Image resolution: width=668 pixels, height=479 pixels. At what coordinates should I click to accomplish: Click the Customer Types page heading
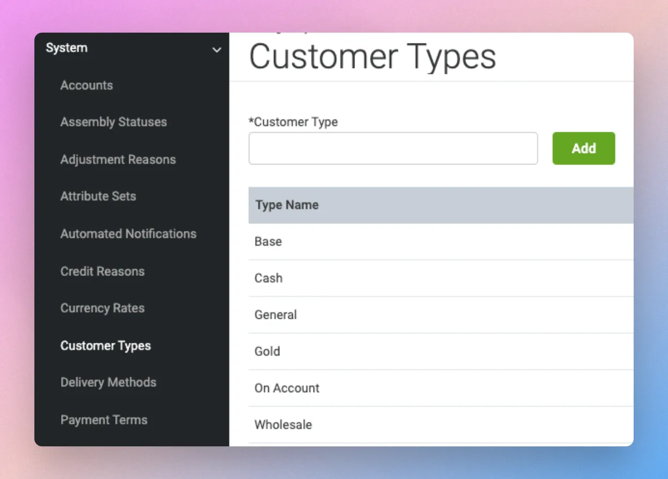coord(373,57)
